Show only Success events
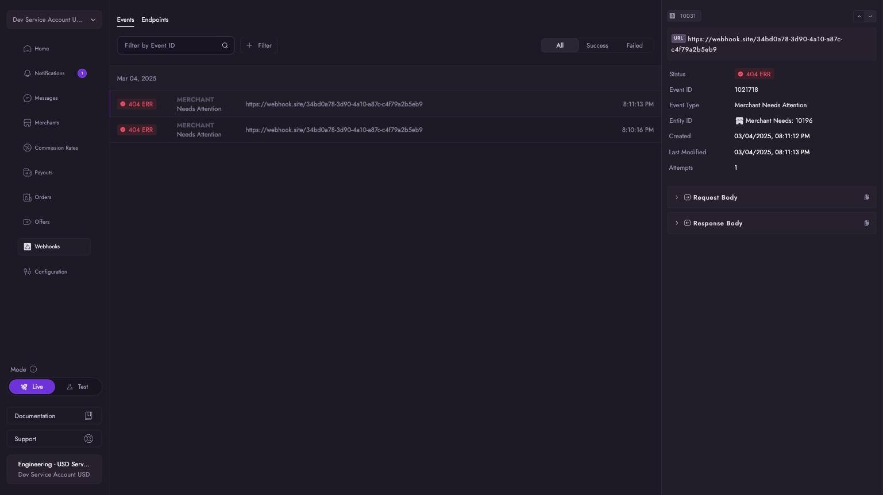Image resolution: width=883 pixels, height=495 pixels. (597, 45)
